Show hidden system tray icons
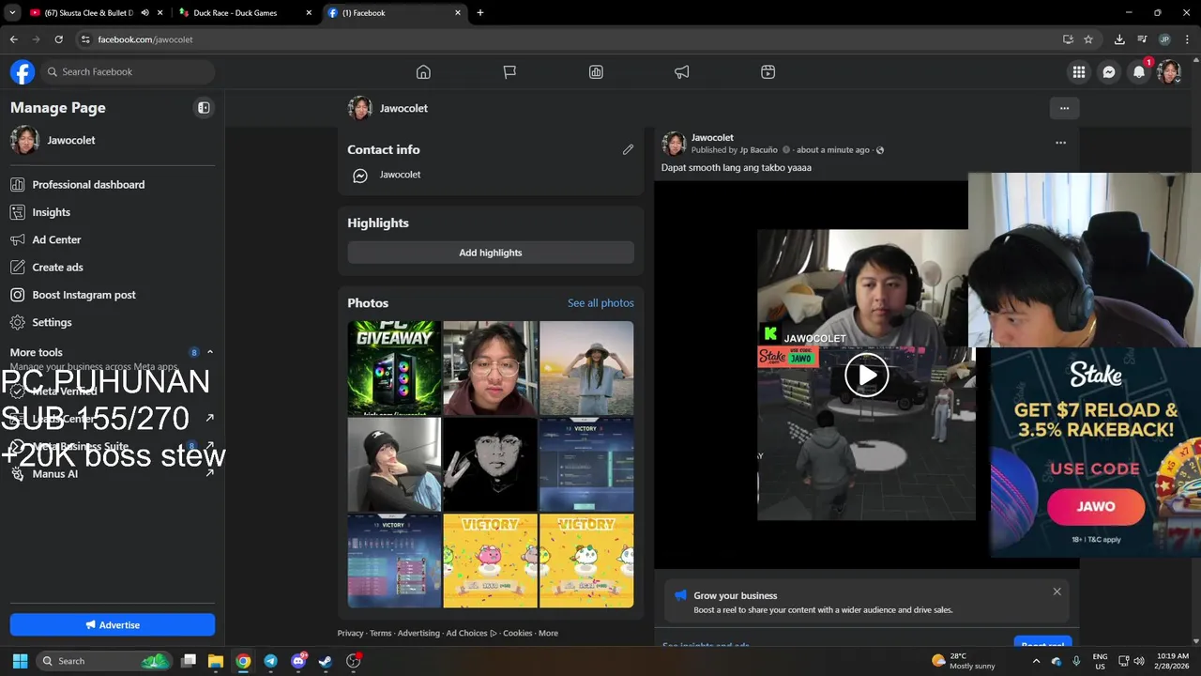Image resolution: width=1201 pixels, height=676 pixels. point(1036,661)
